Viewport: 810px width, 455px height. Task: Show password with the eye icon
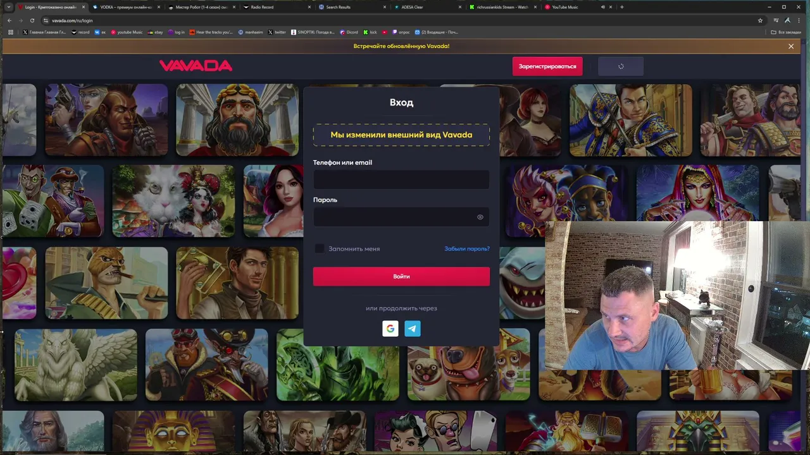(480, 217)
